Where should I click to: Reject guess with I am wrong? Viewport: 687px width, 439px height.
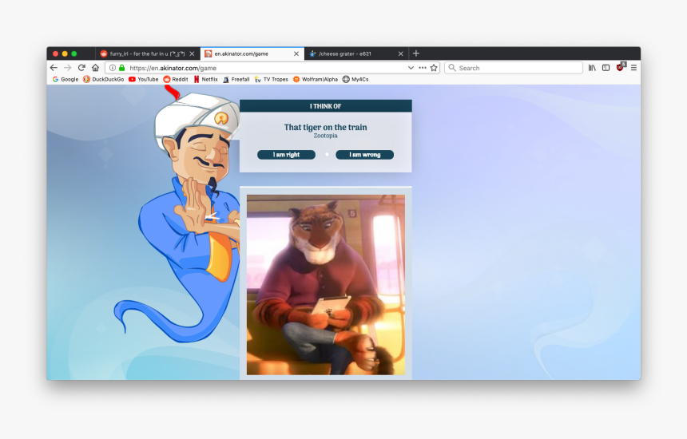(364, 155)
